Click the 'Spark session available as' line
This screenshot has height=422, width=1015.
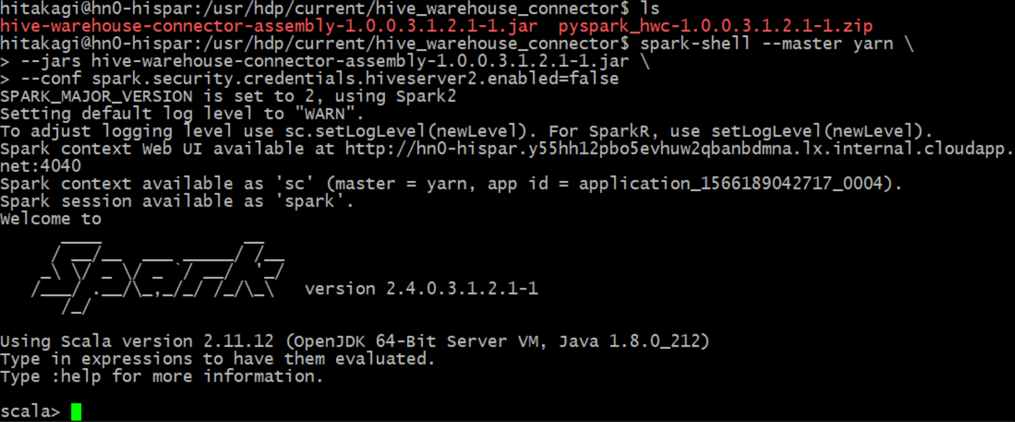(177, 201)
